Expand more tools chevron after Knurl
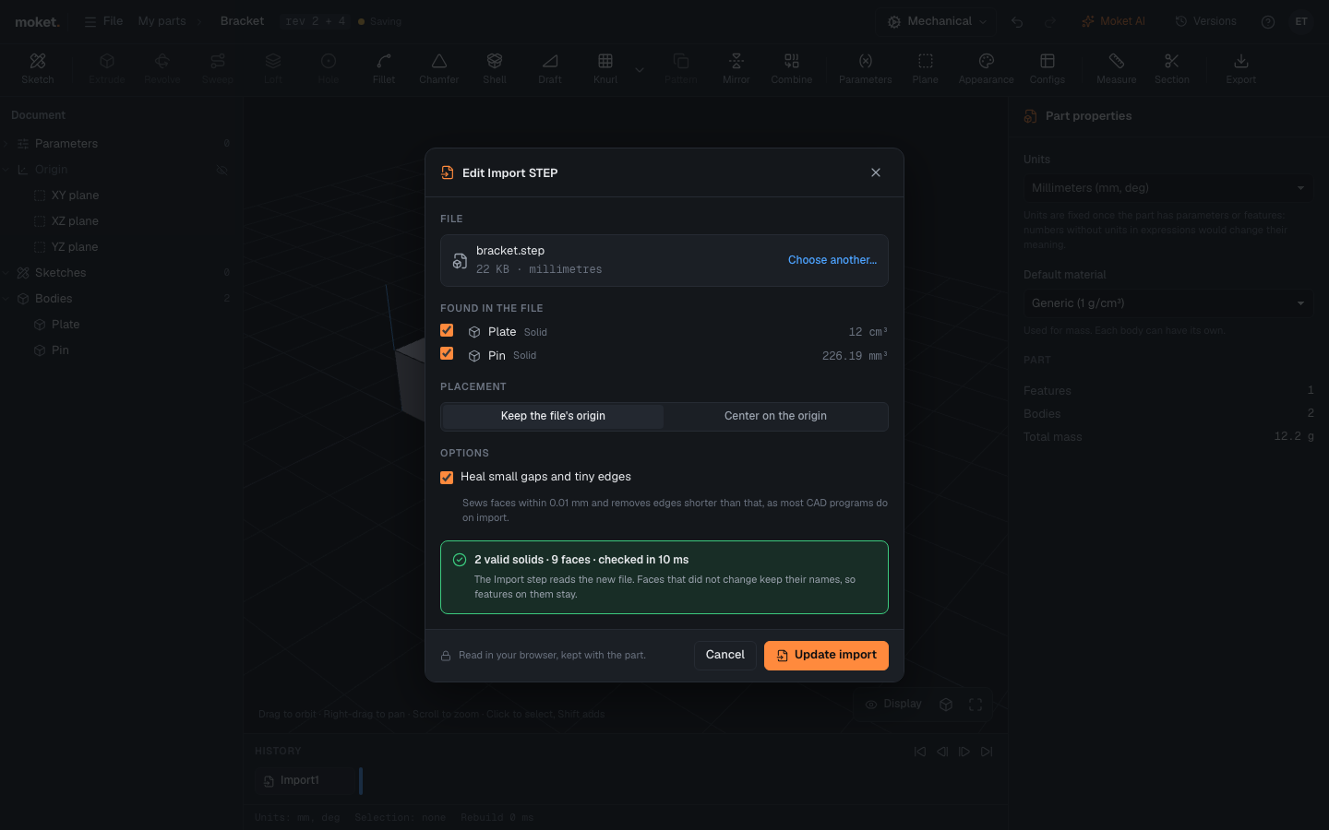1329x830 pixels. (640, 69)
